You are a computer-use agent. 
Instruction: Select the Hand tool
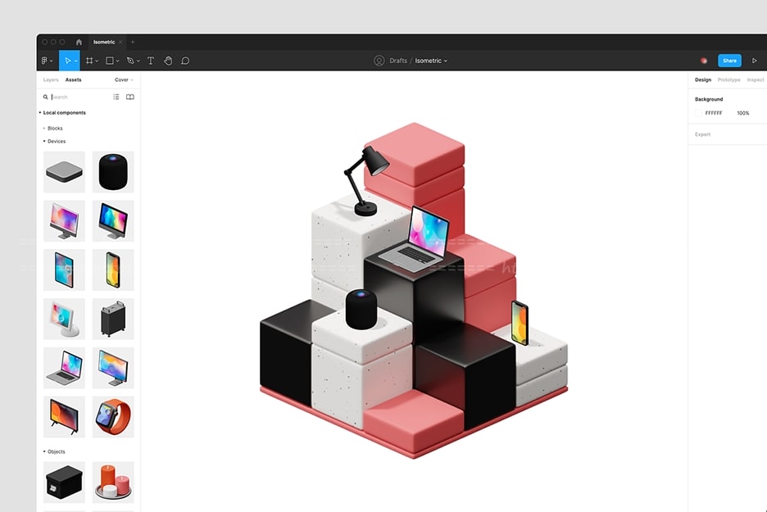168,61
